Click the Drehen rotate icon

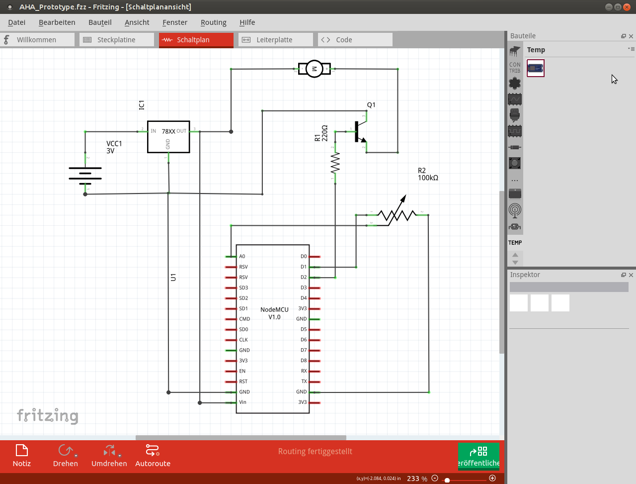65,451
